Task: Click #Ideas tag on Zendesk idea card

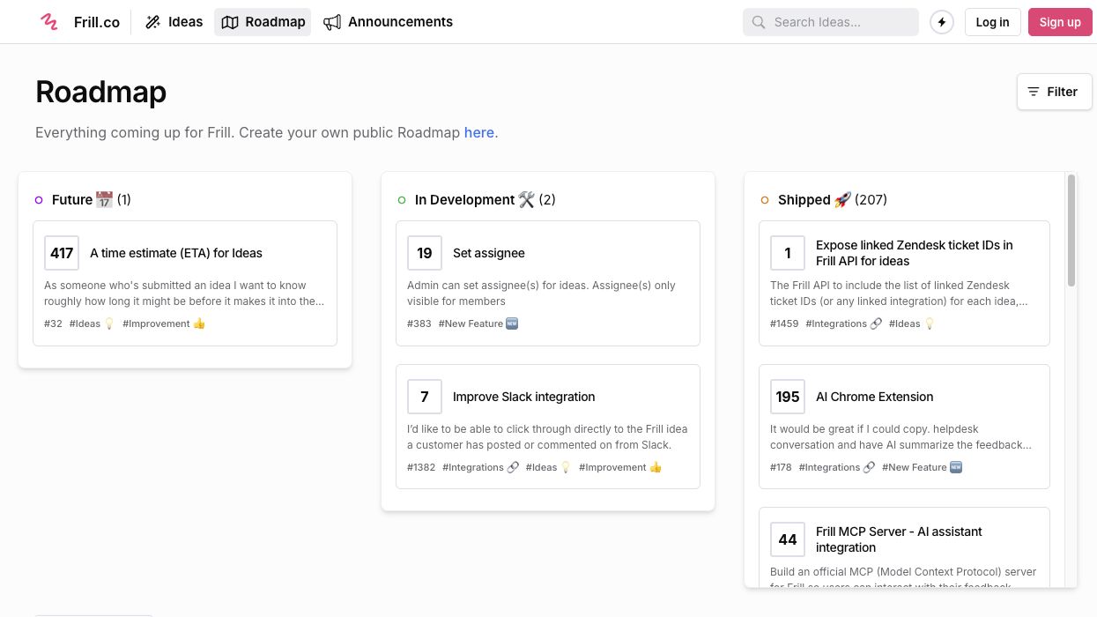Action: tap(912, 323)
